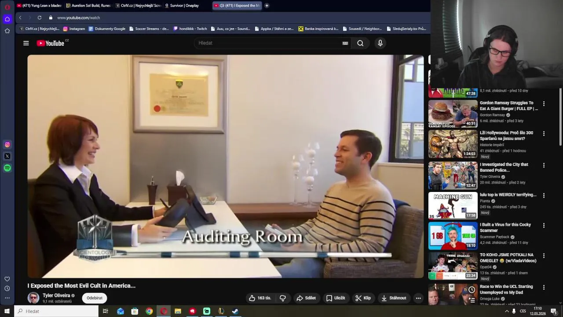Viewport: 563px width, 317px height.
Task: Open Soccer Streams bookmark
Action: coord(149,29)
